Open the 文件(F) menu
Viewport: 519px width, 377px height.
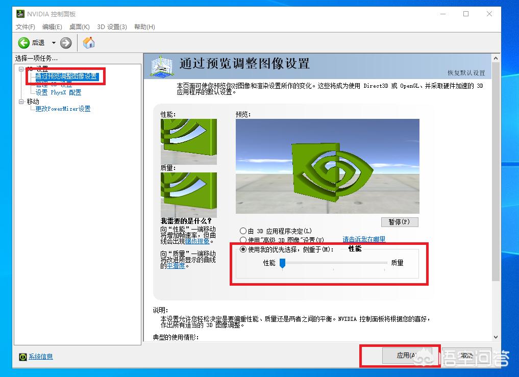pos(26,27)
